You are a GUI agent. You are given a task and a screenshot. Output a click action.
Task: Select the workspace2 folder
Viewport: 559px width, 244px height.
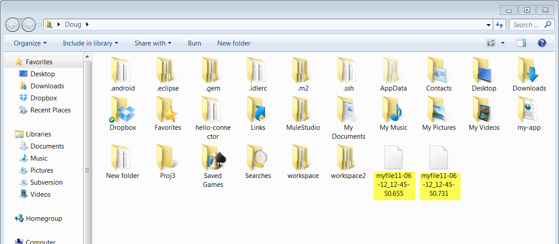(x=348, y=162)
